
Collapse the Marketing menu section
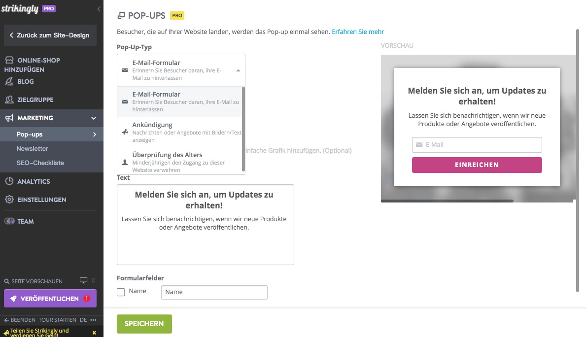coord(94,118)
